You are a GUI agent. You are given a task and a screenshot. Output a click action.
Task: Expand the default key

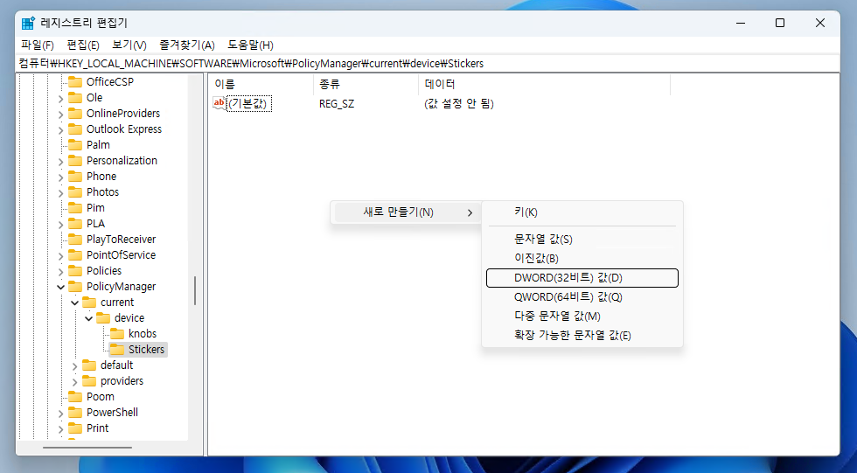[x=75, y=366]
